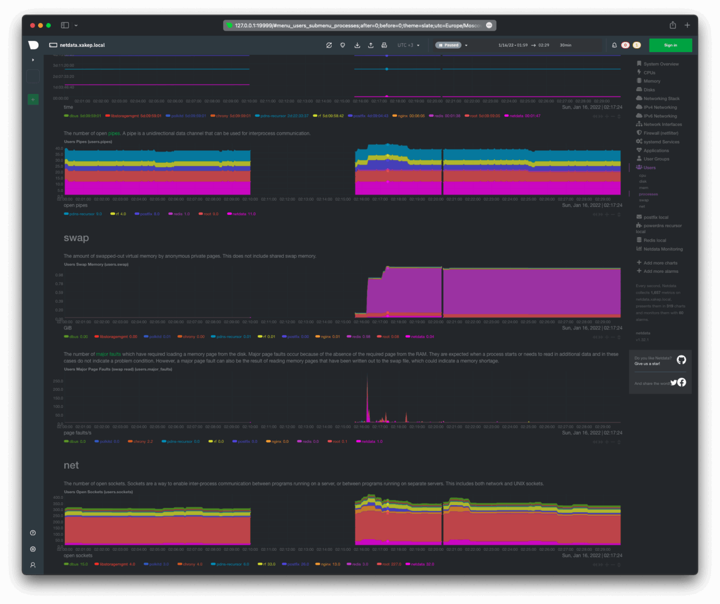The image size is (720, 604).
Task: Open dropdown arrow next to Paused
Action: click(466, 45)
